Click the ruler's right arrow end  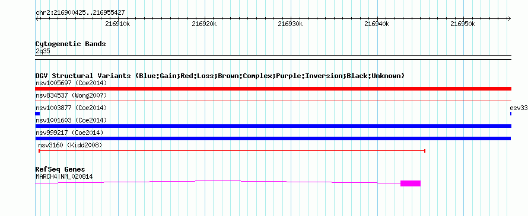pyautogui.click(x=509, y=18)
